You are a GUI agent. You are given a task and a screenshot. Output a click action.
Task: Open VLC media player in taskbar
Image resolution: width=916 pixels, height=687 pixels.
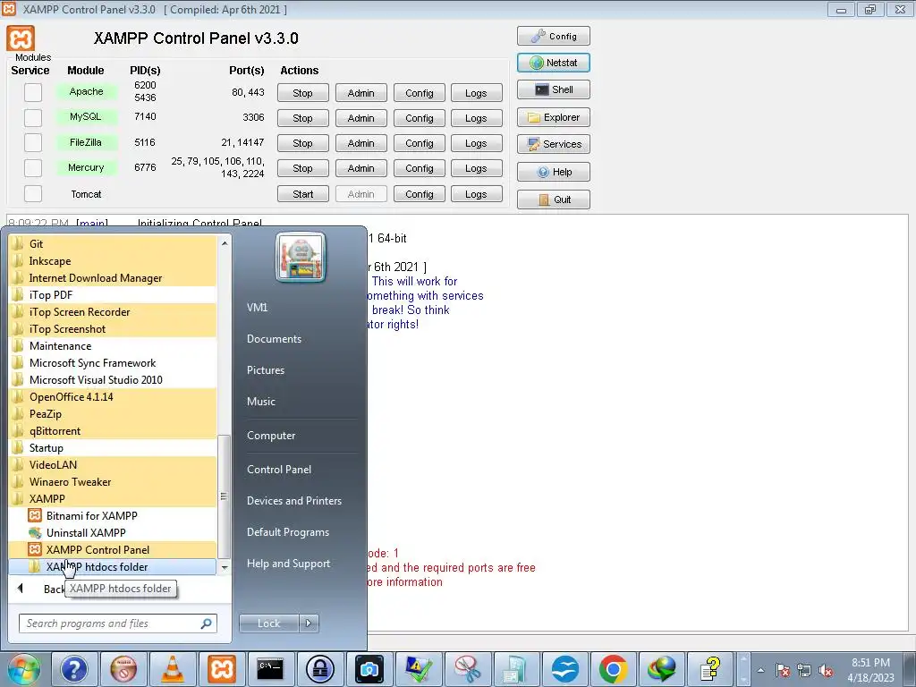[x=173, y=669]
